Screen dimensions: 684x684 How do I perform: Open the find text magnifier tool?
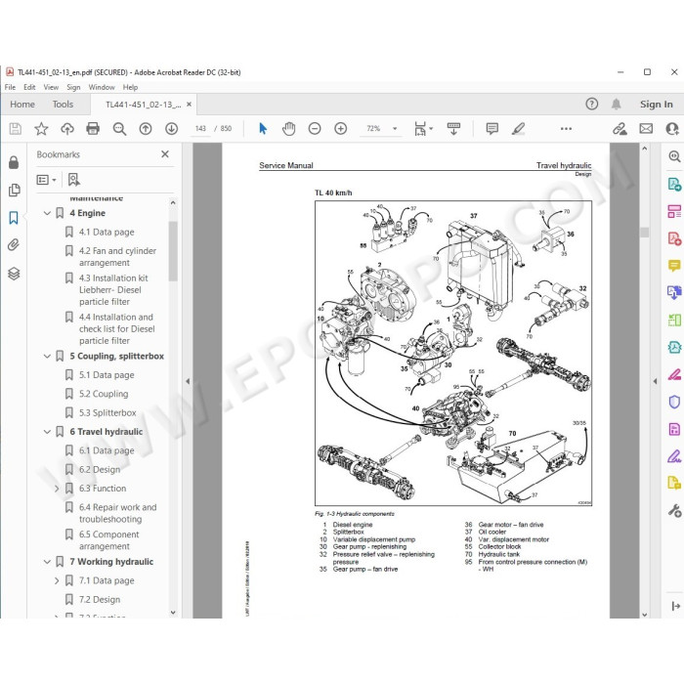119,129
